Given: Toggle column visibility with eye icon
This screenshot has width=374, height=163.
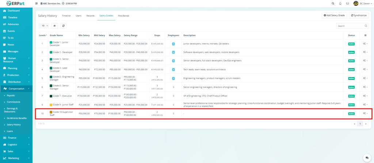Looking at the screenshot, I should click(54, 26).
